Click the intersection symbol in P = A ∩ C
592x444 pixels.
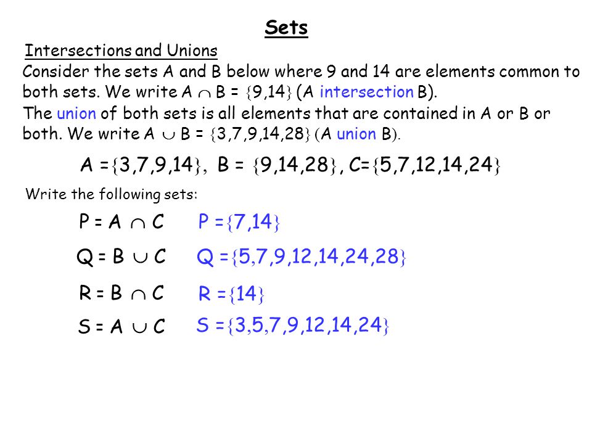(138, 224)
